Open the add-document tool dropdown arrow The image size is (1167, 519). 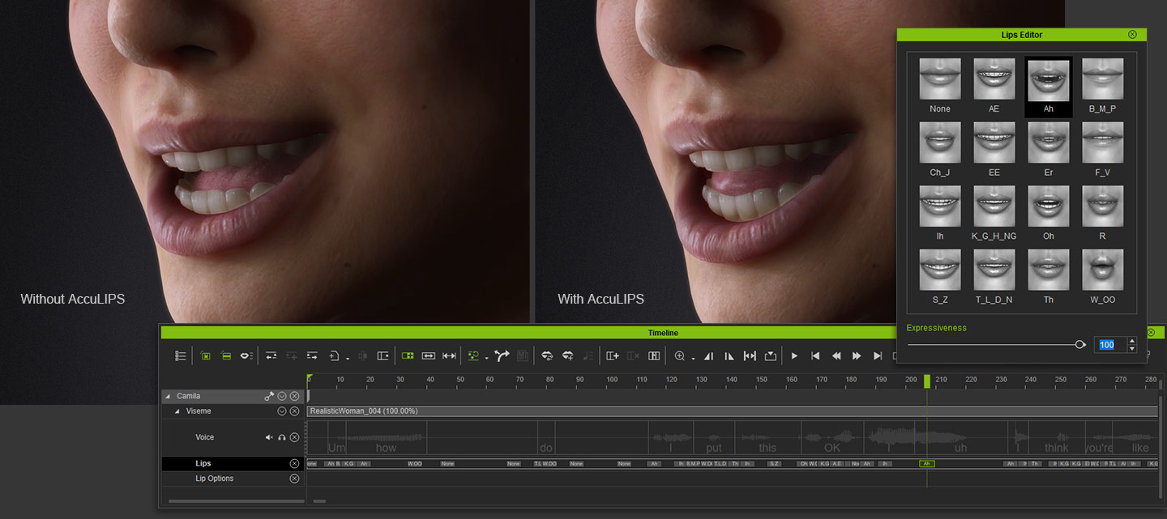348,358
